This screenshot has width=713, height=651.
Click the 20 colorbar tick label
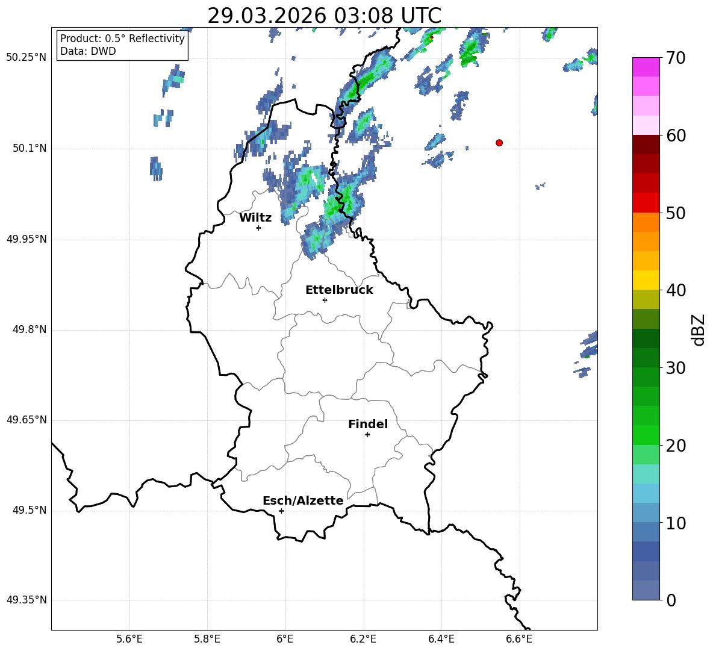tap(676, 445)
